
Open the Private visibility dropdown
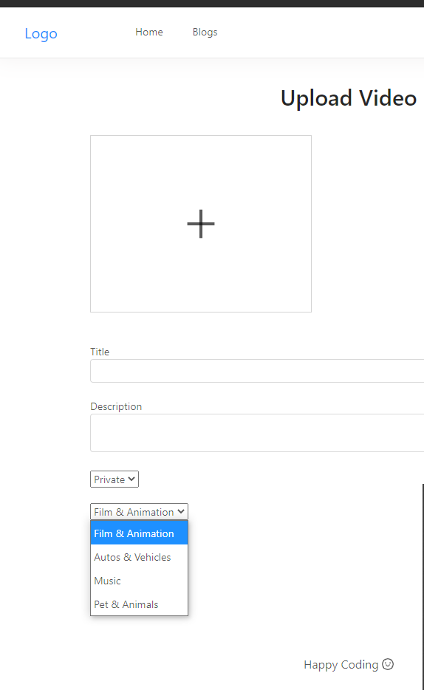point(114,479)
